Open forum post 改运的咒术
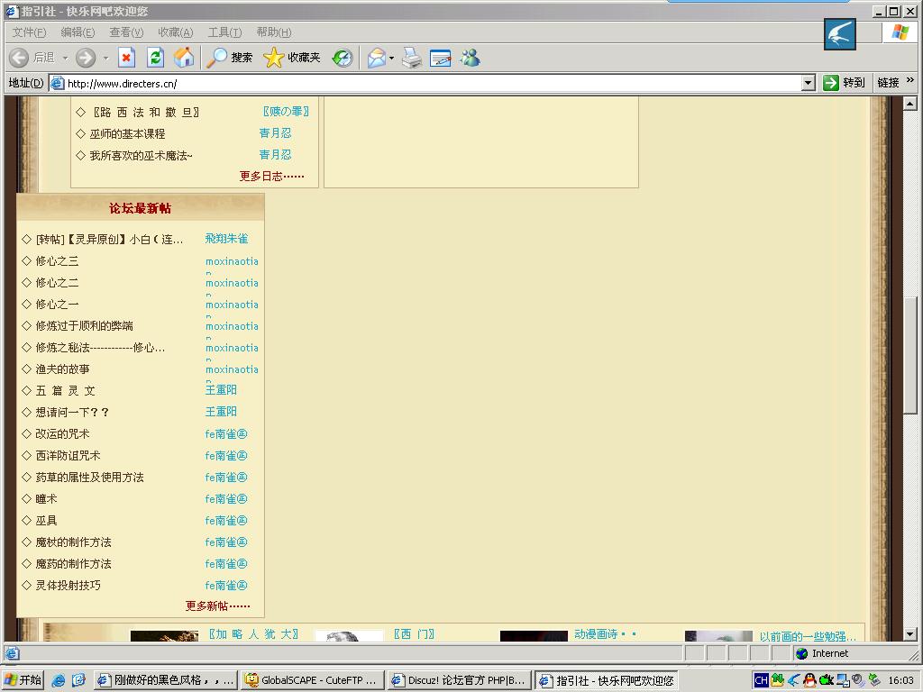 tap(62, 434)
